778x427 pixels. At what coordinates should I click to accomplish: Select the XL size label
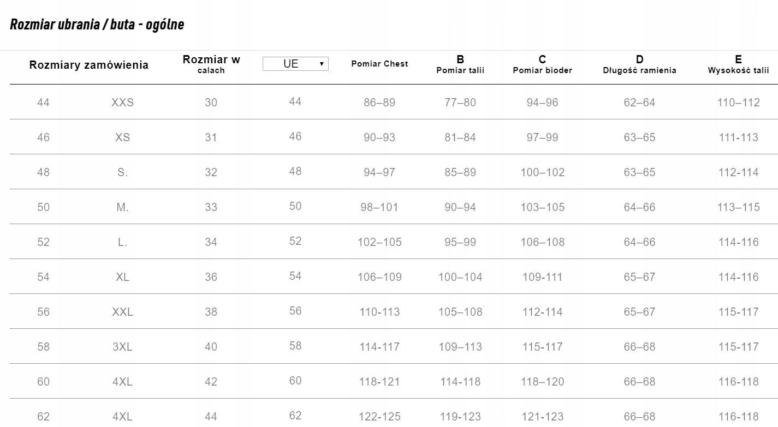(122, 276)
